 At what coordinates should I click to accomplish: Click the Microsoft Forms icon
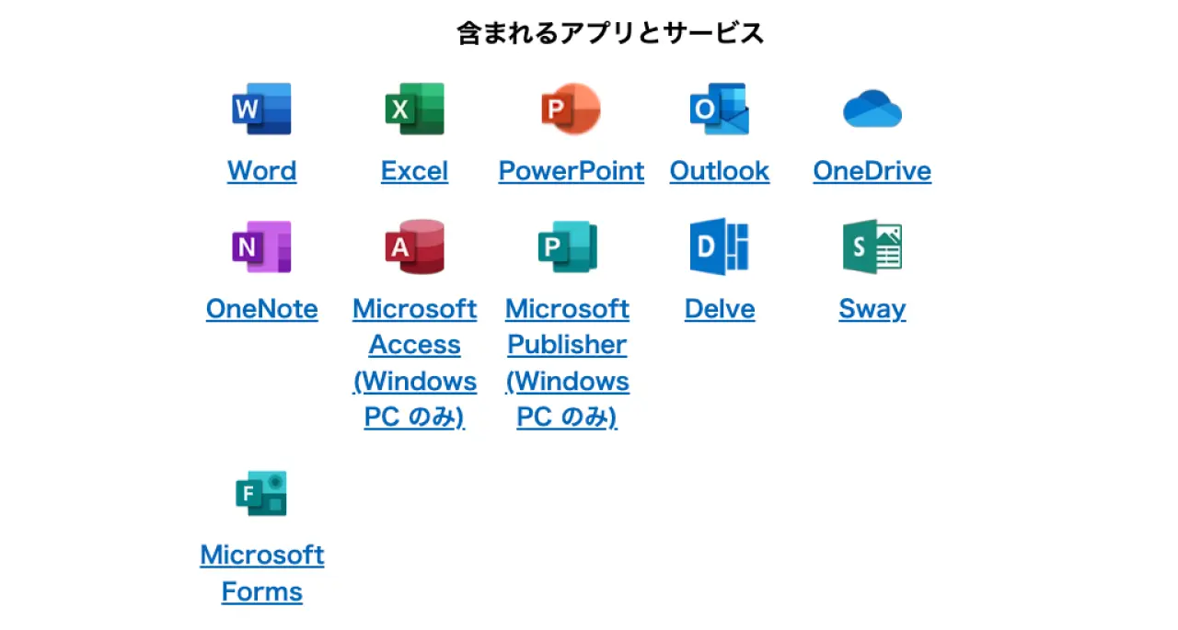[x=261, y=493]
